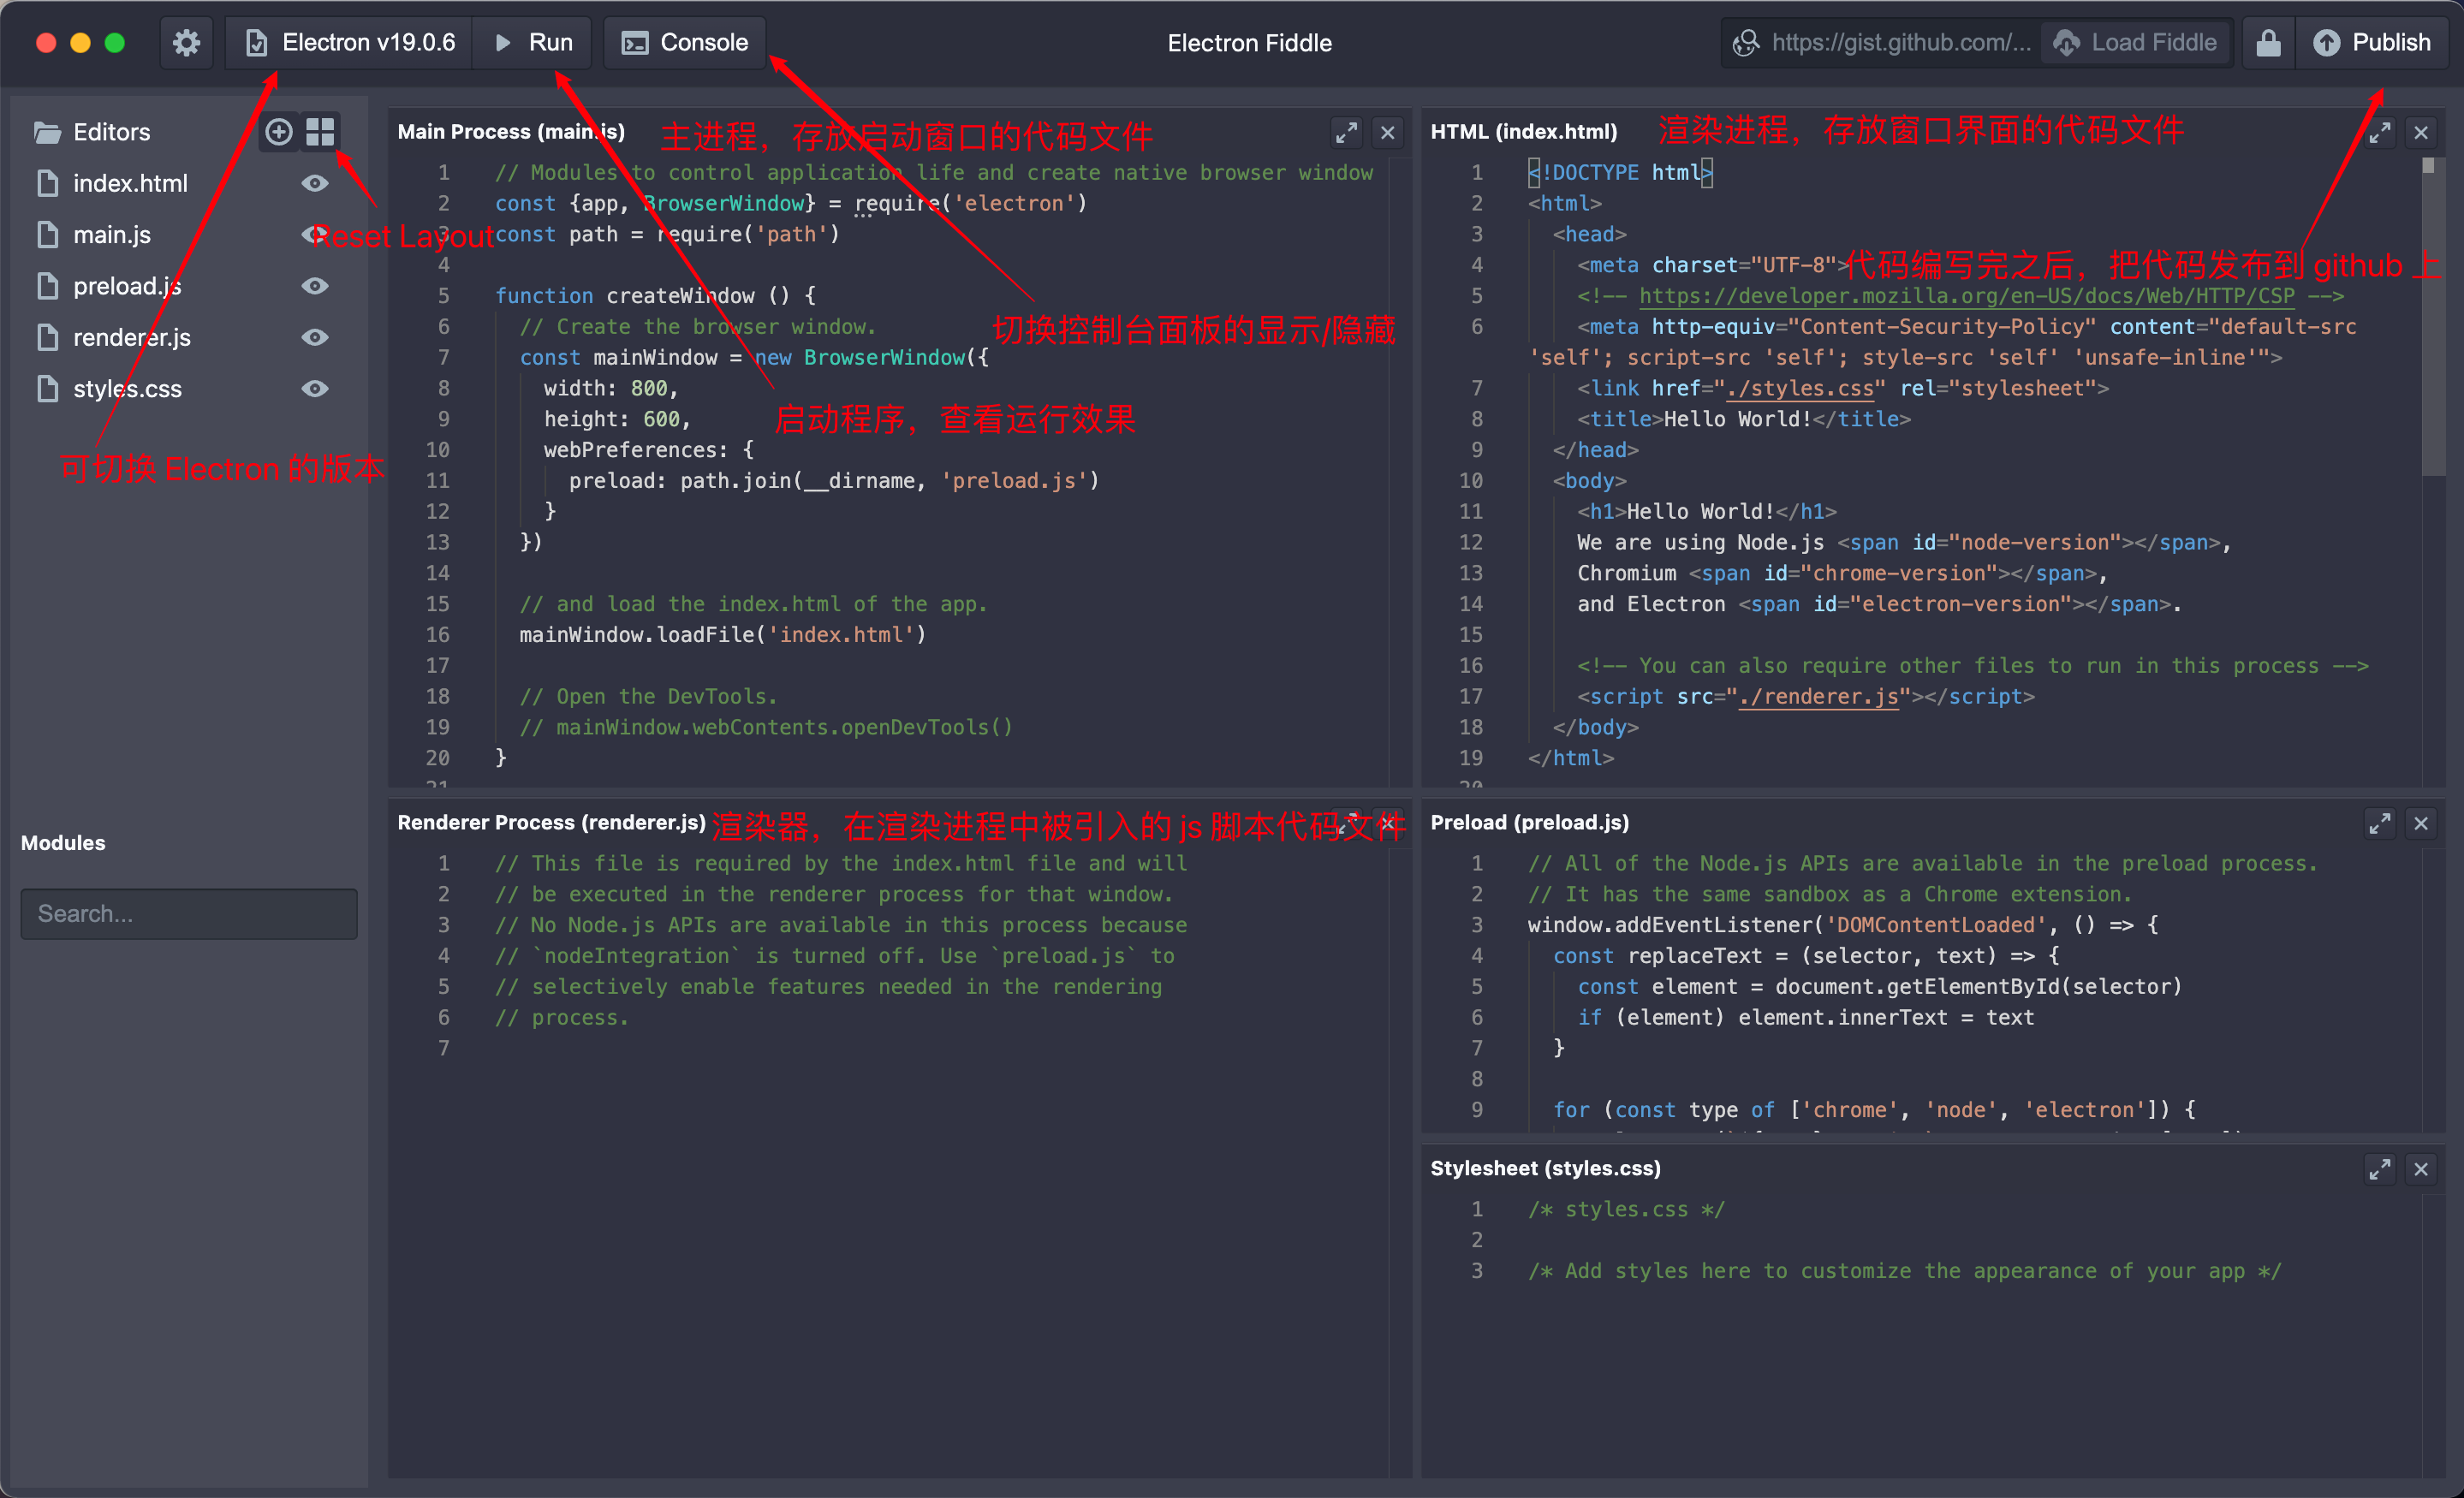2464x1498 pixels.
Task: Toggle visibility of the styles.css editor
Action: [315, 388]
